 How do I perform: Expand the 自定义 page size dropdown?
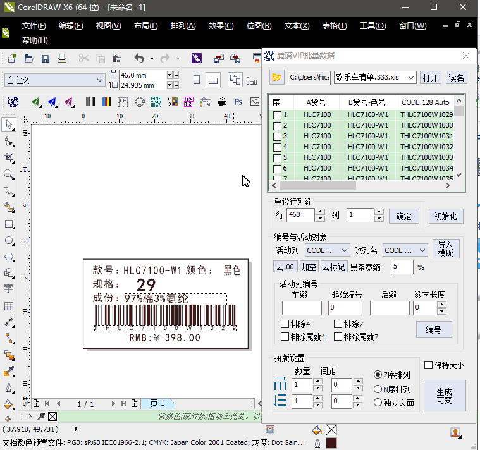pos(99,80)
